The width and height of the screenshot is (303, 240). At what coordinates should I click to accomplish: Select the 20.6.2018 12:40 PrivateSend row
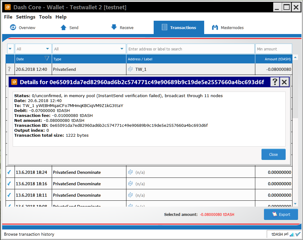(149, 69)
